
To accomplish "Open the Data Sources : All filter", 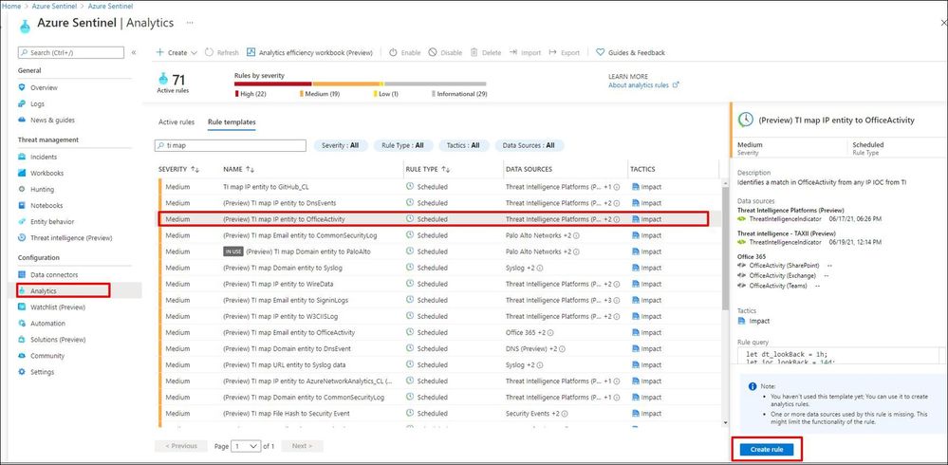I will [529, 146].
